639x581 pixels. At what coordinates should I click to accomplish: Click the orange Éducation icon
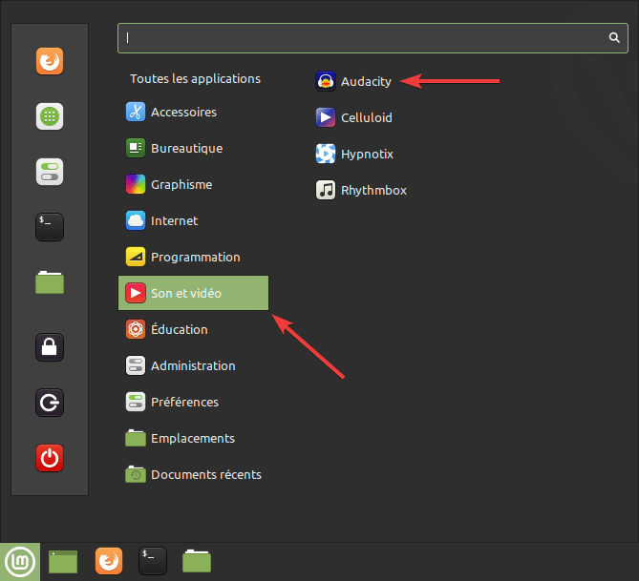click(136, 329)
